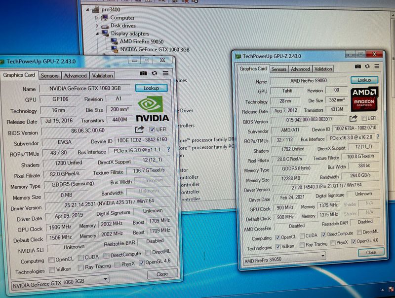Switch to the Advanced tab in the AMD window
Viewport: 395px width, 298px height.
[300, 69]
